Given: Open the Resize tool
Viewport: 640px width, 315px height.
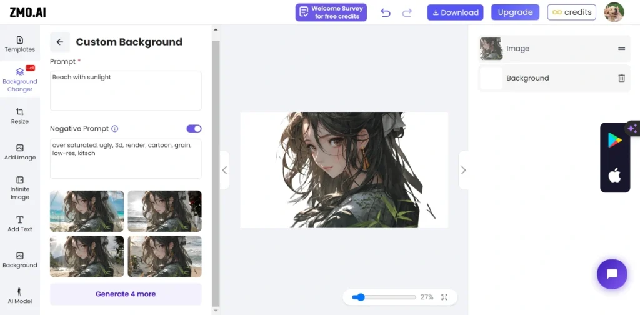Looking at the screenshot, I should (x=19, y=116).
